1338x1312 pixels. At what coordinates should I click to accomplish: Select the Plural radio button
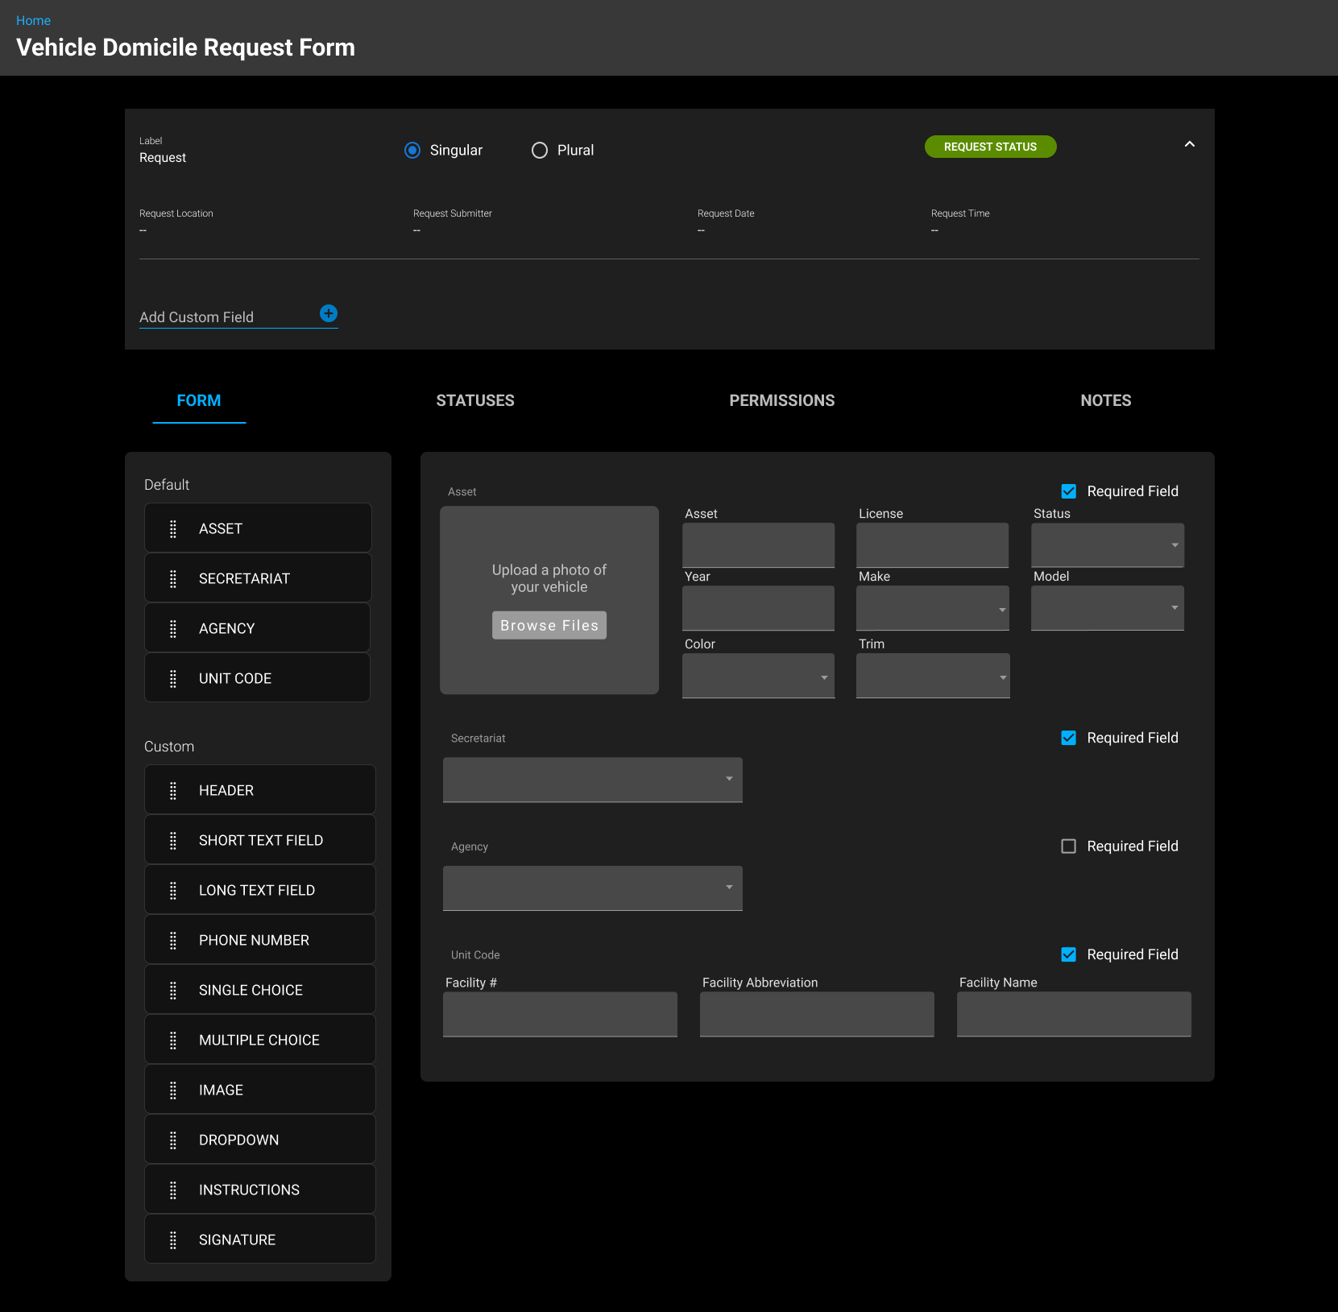pos(540,151)
